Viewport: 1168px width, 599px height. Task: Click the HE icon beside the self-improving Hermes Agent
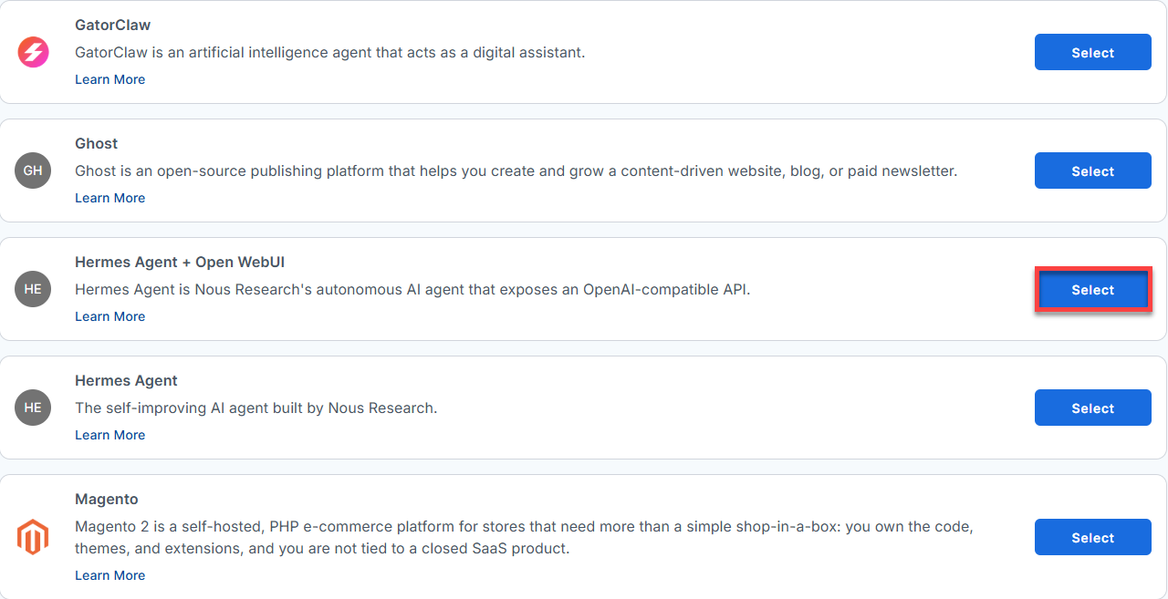pyautogui.click(x=33, y=408)
